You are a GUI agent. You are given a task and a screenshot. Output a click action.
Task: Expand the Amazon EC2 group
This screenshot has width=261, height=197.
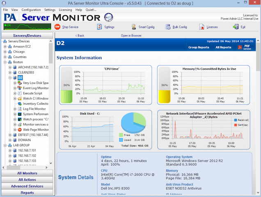tap(5, 46)
